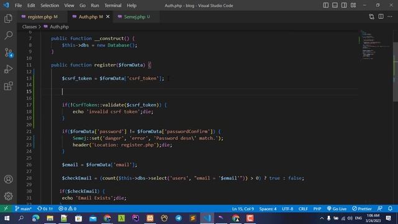Image resolution: width=398 pixels, height=224 pixels.
Task: Click Ln 15, Col 9 position indicator
Action: coord(243,208)
